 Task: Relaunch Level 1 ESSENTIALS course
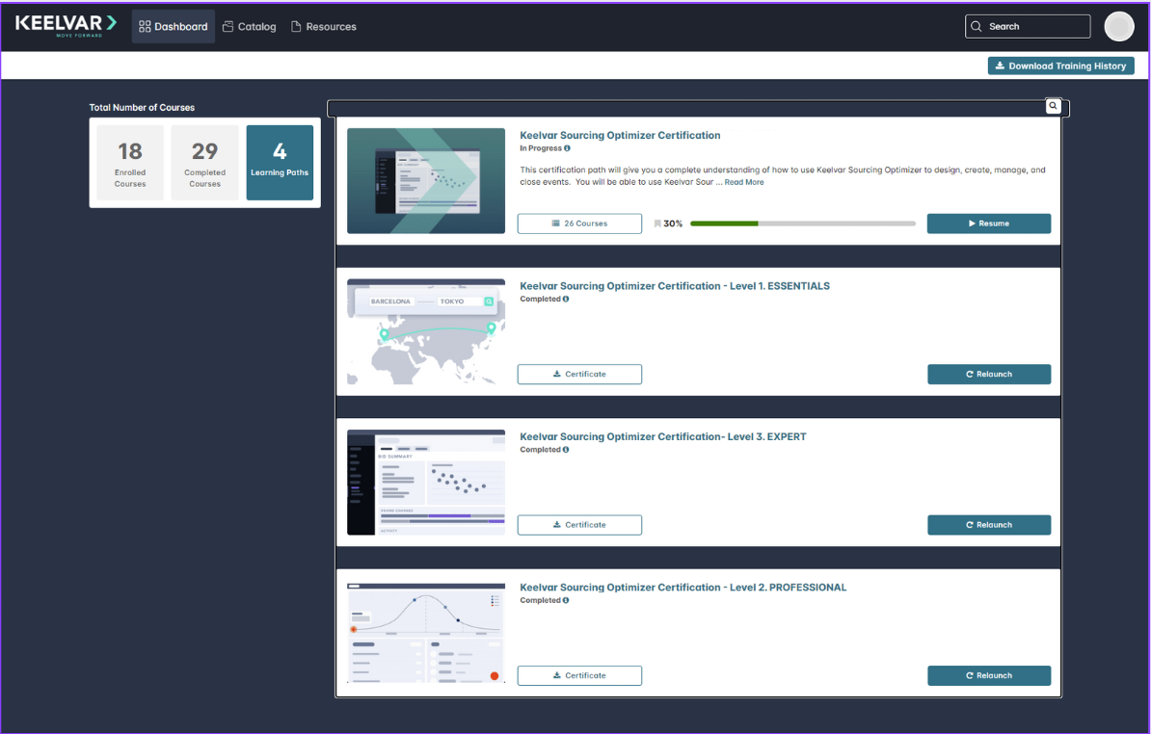(989, 374)
